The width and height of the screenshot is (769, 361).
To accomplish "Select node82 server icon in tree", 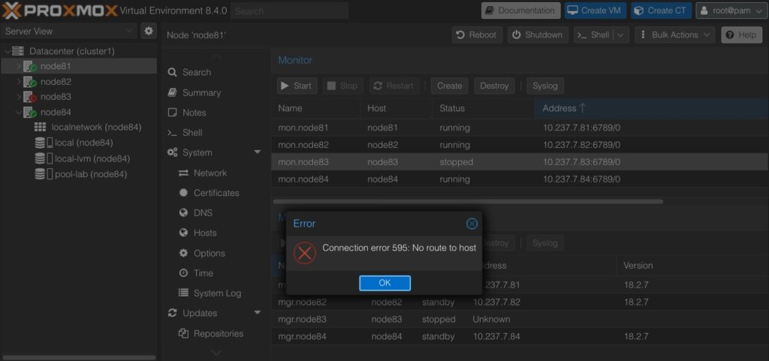I will pos(30,82).
